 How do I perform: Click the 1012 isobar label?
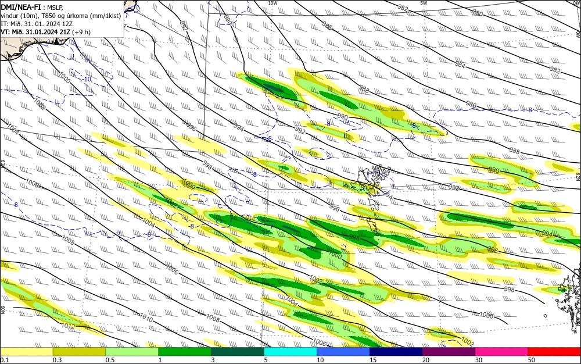68,326
